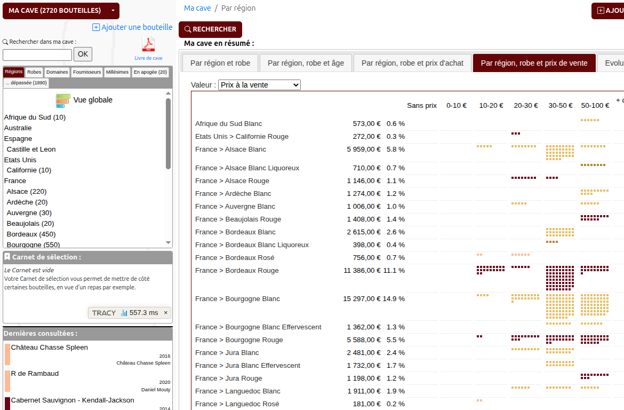Select Bordeaux (450) in the regions list
The image size is (624, 410).
click(31, 234)
